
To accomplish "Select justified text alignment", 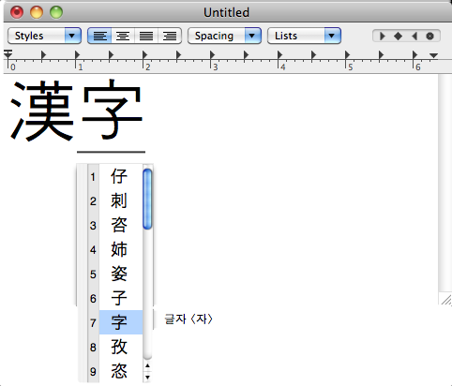I will [146, 36].
